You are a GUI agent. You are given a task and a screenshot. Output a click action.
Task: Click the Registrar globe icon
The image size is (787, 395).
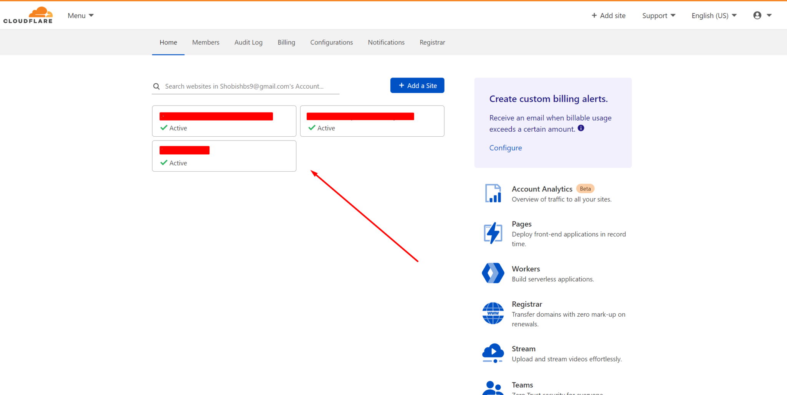click(493, 313)
